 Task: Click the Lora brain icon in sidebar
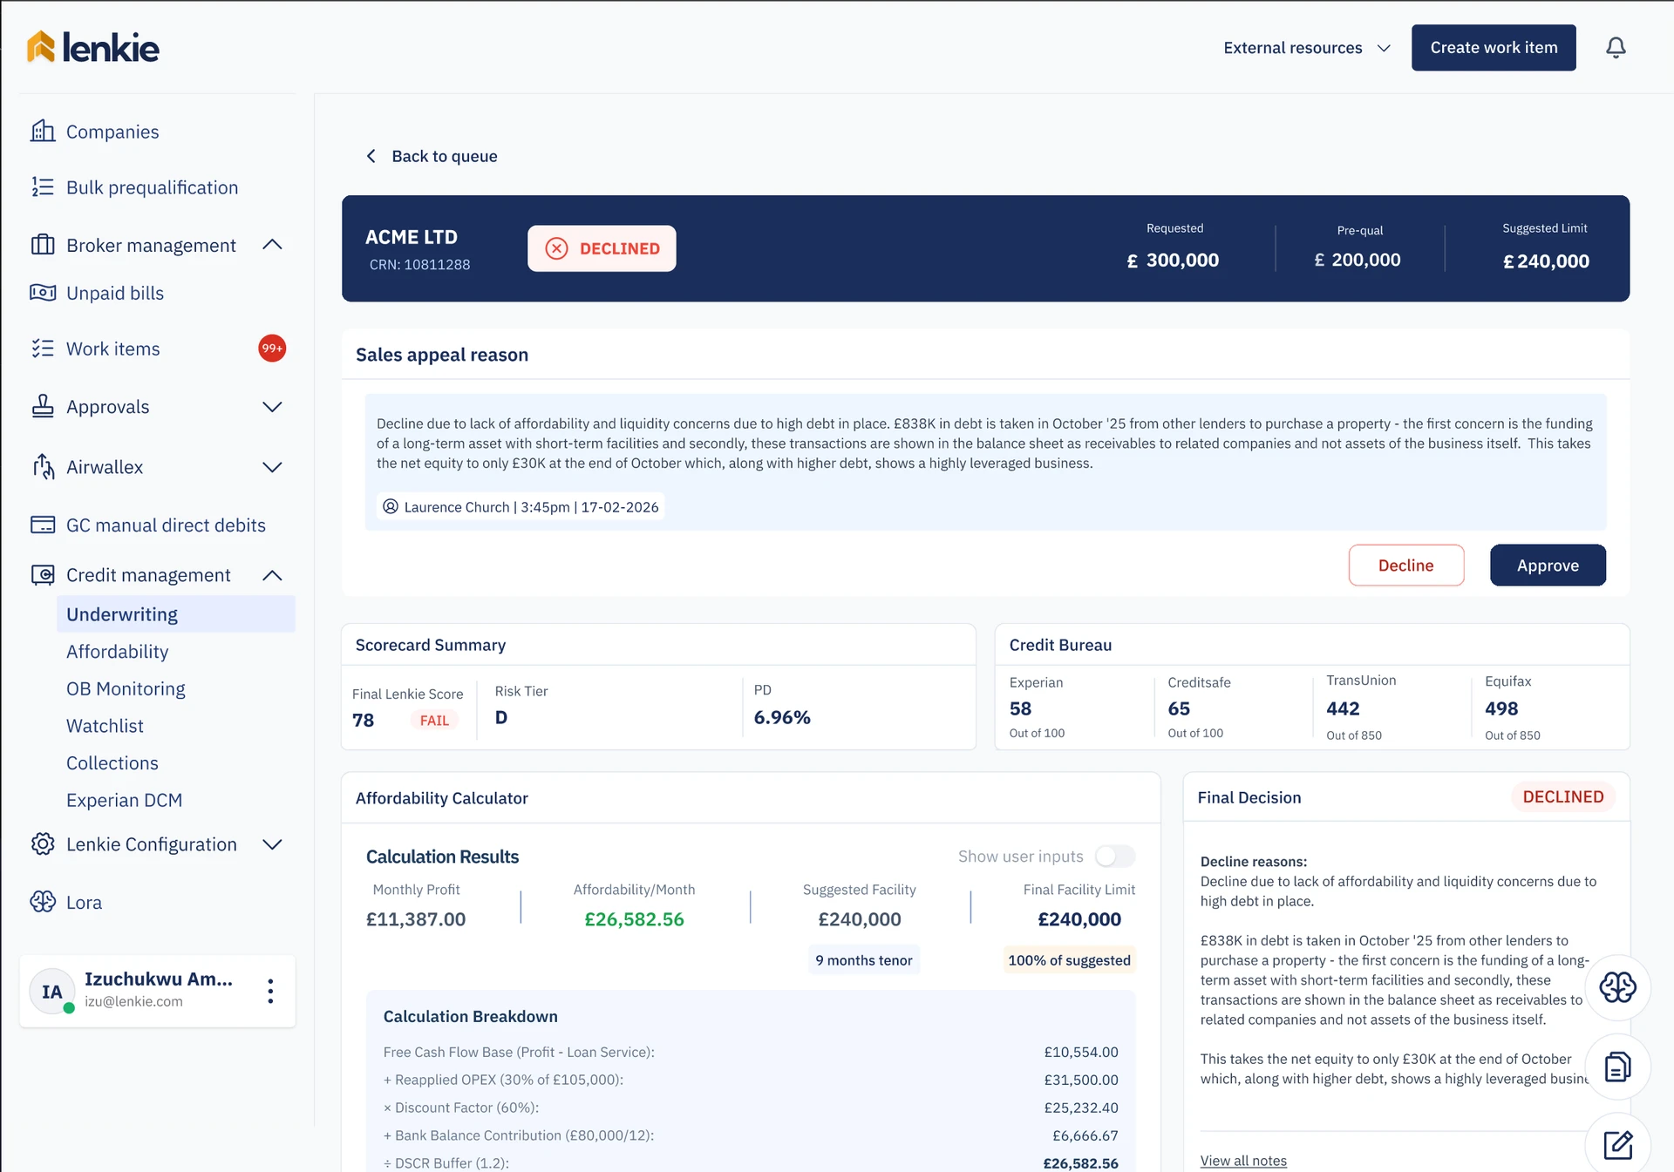pyautogui.click(x=43, y=902)
